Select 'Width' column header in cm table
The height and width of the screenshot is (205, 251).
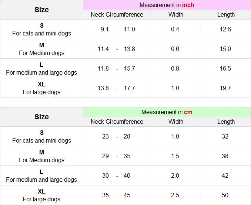point(175,122)
